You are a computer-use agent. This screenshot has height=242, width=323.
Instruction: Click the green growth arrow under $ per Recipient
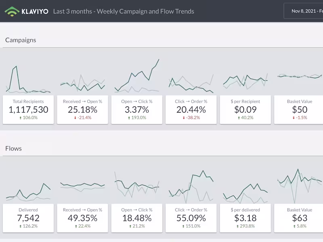[238, 118]
